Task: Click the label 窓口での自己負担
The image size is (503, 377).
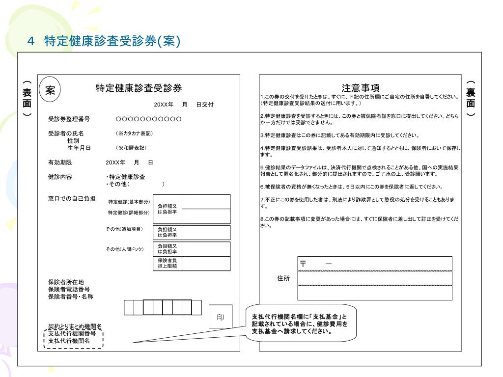Action: point(72,198)
